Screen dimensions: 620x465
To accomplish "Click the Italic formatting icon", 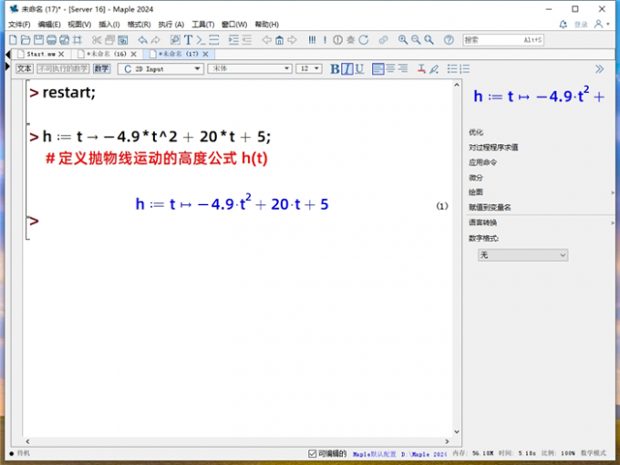I will click(347, 68).
